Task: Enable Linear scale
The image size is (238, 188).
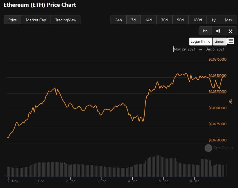Action: 219,41
